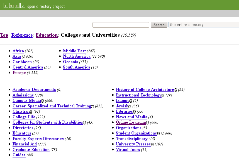Browse North America colleges link

pos(77,56)
